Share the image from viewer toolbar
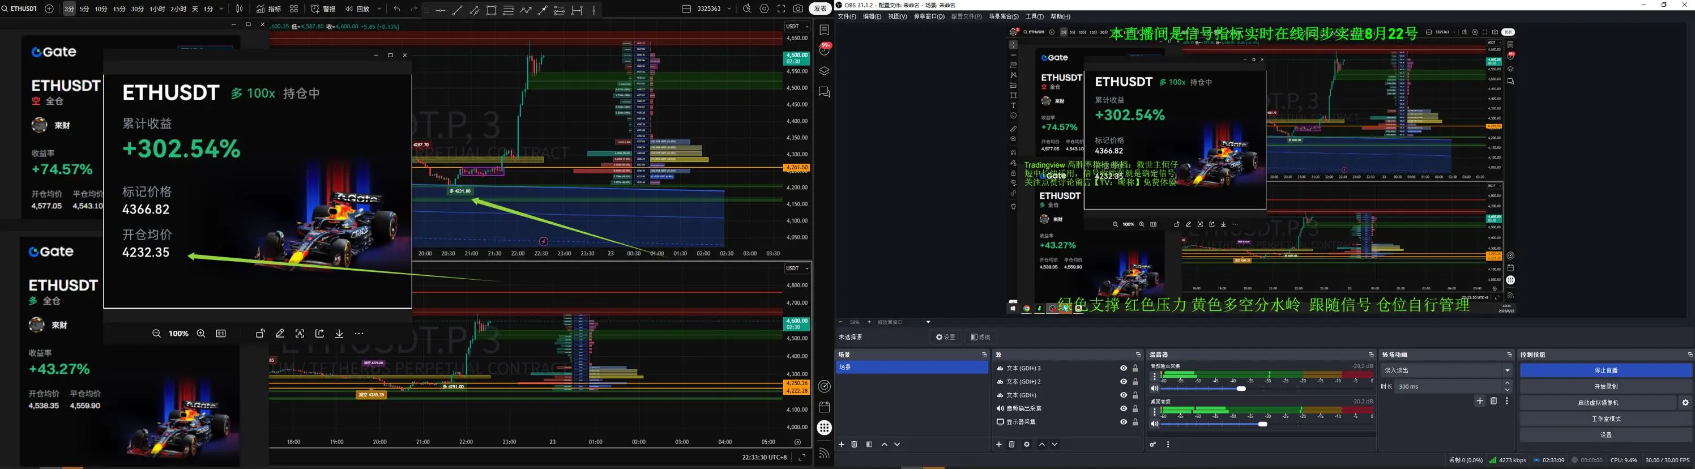 pyautogui.click(x=320, y=334)
